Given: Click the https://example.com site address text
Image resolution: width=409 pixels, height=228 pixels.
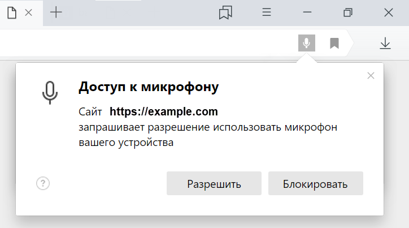Looking at the screenshot, I should (x=164, y=112).
